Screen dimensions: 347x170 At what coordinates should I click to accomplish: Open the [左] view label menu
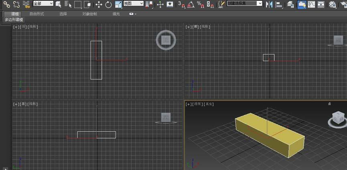click(x=23, y=104)
